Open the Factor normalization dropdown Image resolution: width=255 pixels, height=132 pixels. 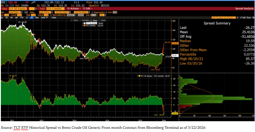[x=76, y=15]
